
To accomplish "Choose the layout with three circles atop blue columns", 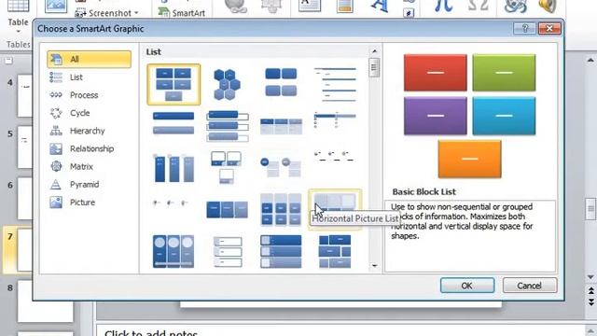I will pyautogui.click(x=174, y=251).
